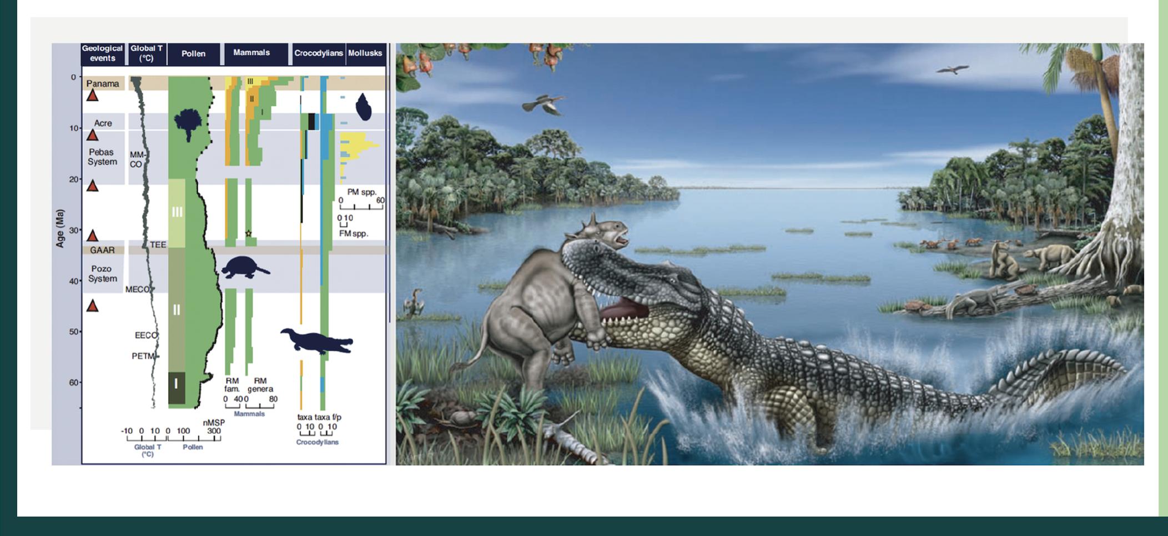This screenshot has width=1168, height=536.
Task: Click the star marker in the Mammals column
Action: (248, 233)
